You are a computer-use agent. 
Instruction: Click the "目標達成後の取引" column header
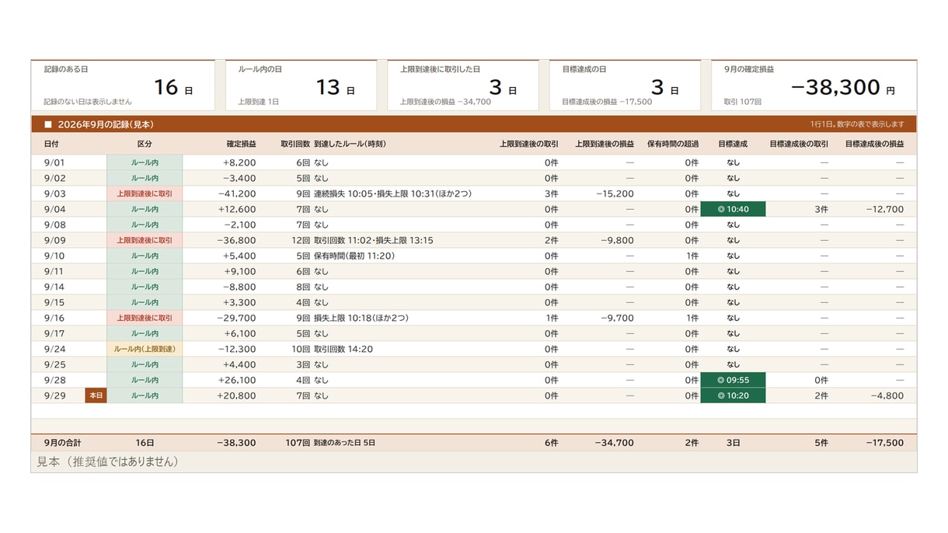pyautogui.click(x=799, y=144)
